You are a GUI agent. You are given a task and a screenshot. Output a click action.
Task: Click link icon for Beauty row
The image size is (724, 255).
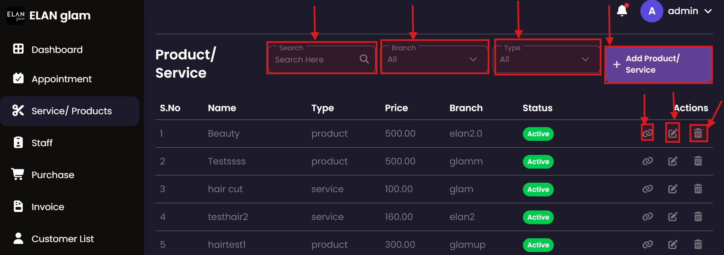click(647, 133)
